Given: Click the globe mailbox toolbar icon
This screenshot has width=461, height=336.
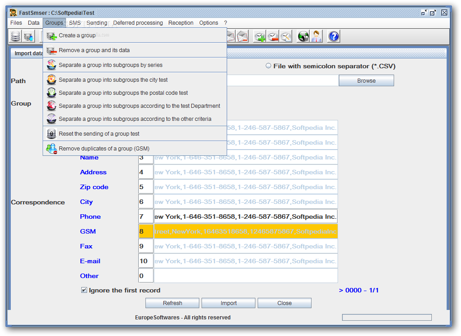Looking at the screenshot, I should (303, 36).
